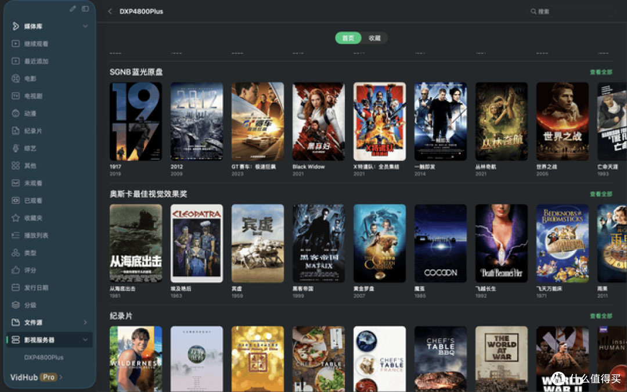Select the 其他 others grid icon

pos(16,166)
